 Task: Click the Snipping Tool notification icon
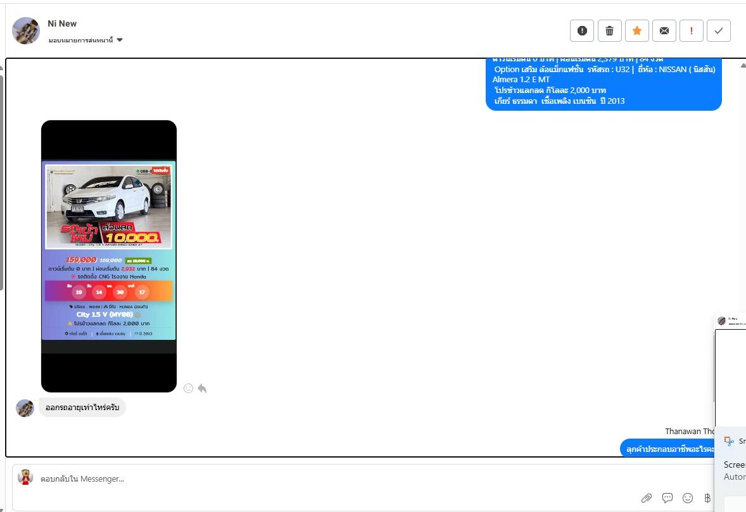729,441
